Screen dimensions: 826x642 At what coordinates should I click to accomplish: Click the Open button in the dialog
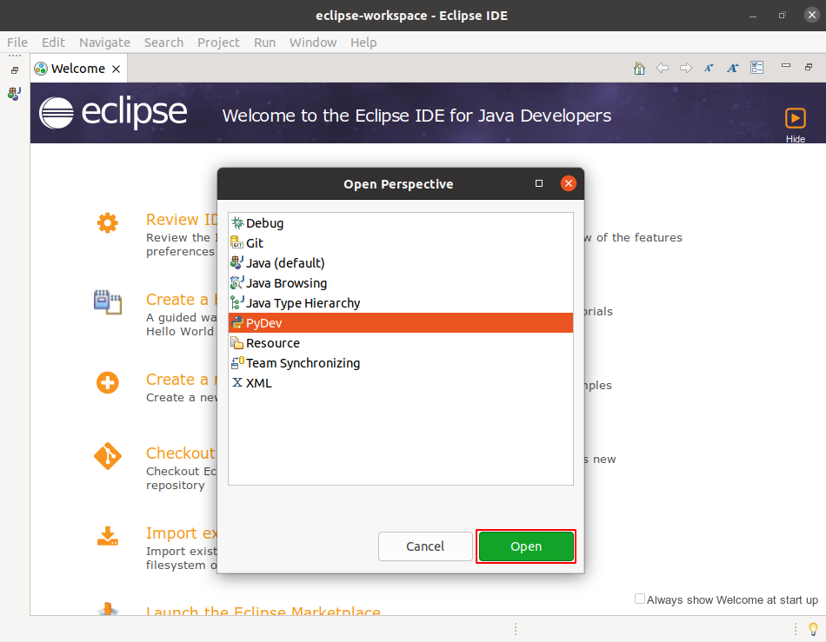click(x=526, y=546)
